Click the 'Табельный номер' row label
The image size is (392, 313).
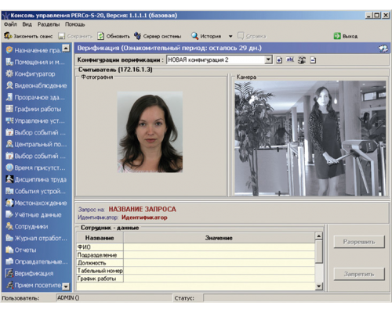click(x=100, y=271)
